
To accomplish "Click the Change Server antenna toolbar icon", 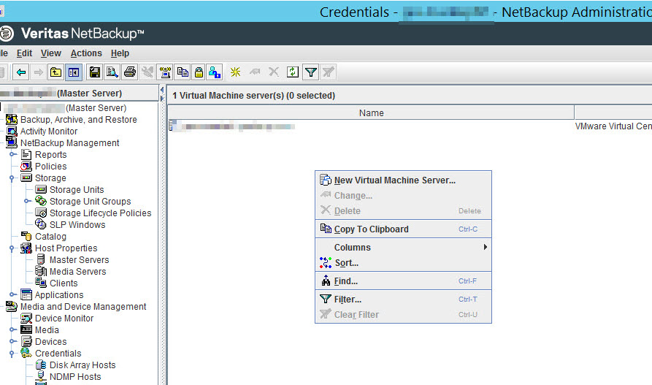I will point(165,72).
